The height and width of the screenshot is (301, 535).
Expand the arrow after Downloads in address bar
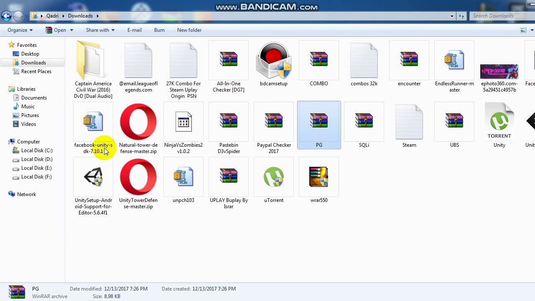97,16
